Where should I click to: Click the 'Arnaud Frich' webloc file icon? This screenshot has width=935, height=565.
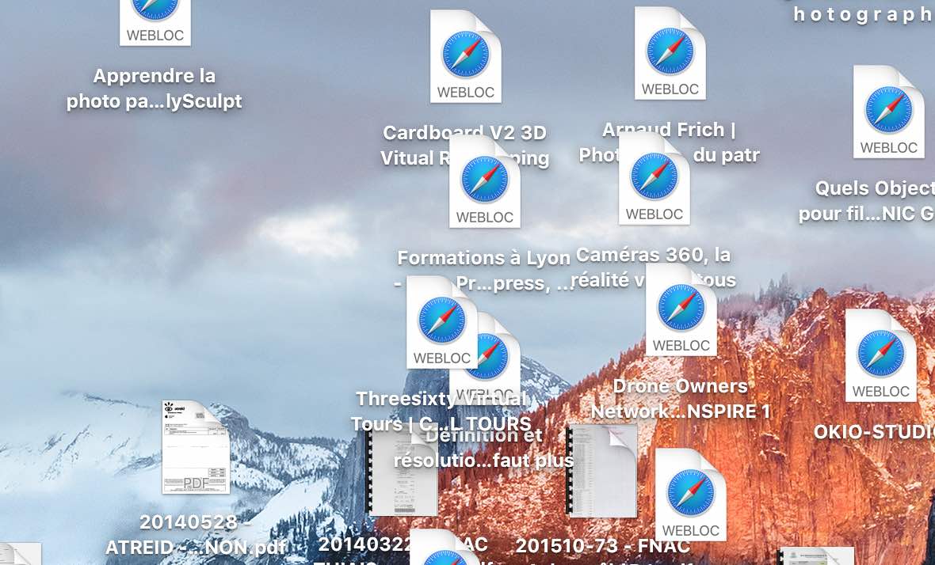[670, 54]
